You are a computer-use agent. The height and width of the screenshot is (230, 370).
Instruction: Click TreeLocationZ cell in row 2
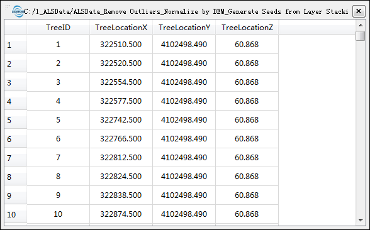[x=247, y=63]
